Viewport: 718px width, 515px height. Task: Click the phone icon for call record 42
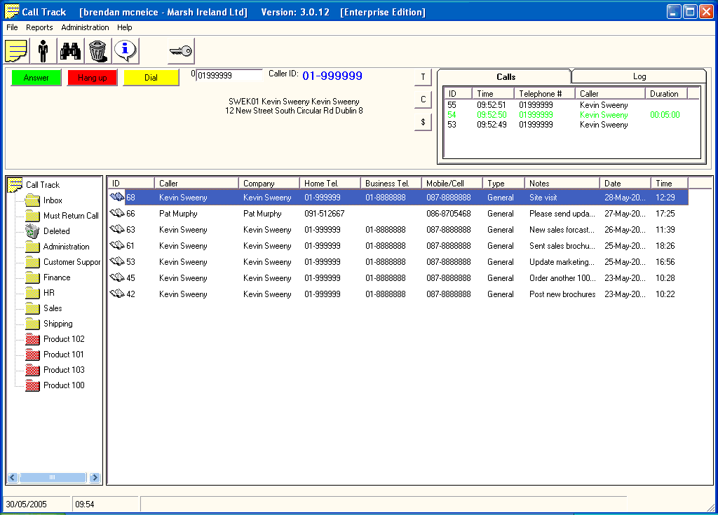click(117, 294)
